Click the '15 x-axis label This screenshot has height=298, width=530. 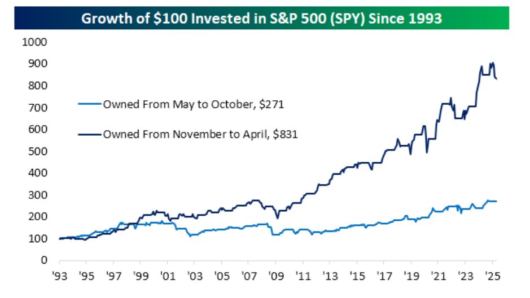point(357,275)
